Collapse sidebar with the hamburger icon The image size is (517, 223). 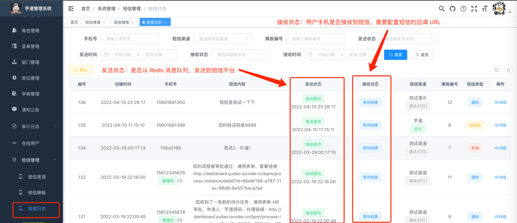[x=71, y=9]
